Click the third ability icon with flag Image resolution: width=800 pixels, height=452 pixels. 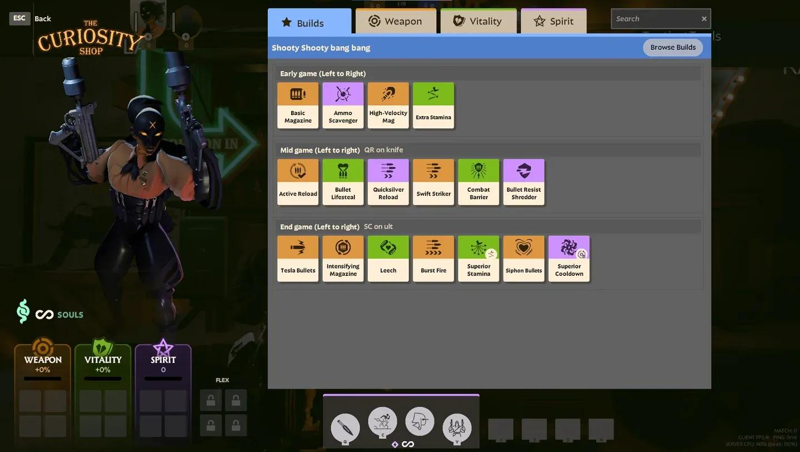419,421
